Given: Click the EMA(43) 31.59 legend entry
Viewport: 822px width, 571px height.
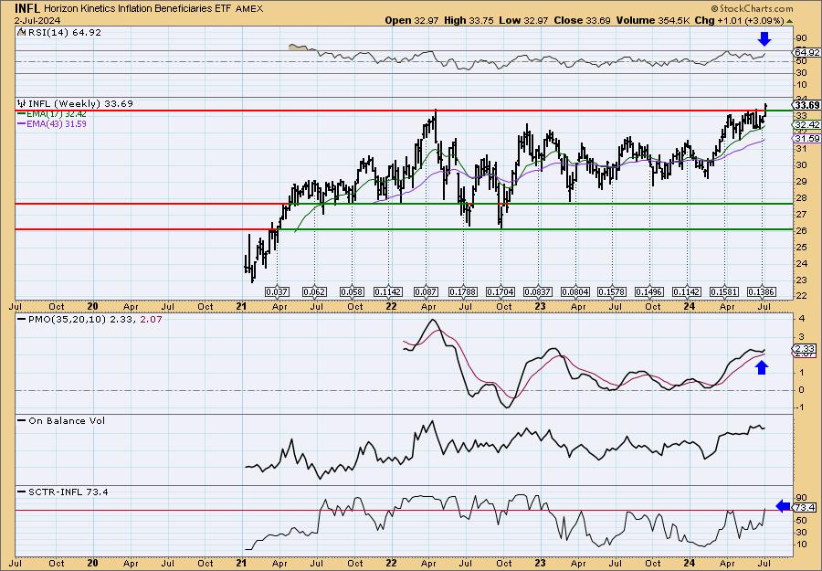Looking at the screenshot, I should pyautogui.click(x=57, y=124).
